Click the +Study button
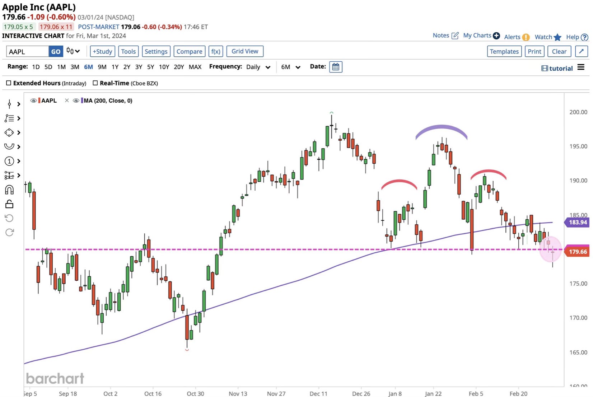Viewport: 593px width, 397px height. (103, 51)
